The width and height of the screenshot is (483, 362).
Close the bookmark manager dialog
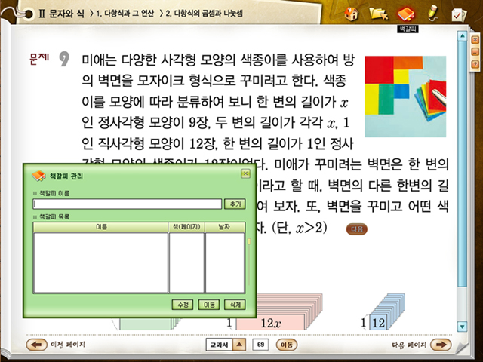(245, 174)
